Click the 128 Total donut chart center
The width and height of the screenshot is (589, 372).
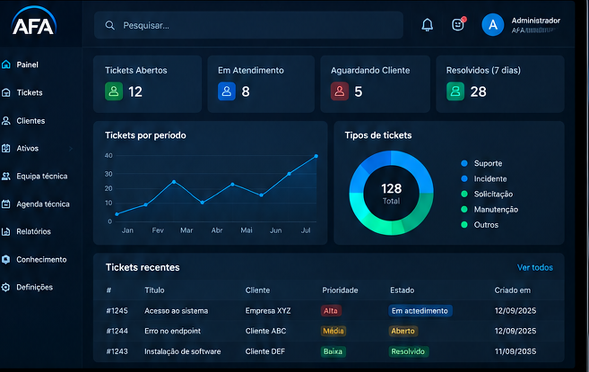click(x=391, y=193)
